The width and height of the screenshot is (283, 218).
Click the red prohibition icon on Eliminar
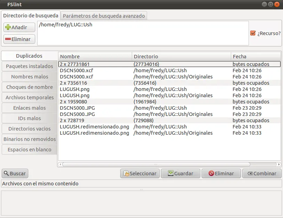[211, 173]
